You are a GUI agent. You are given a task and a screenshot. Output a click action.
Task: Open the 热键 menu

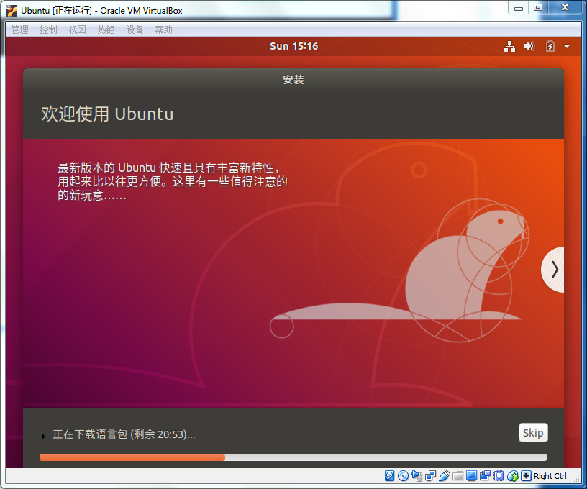(106, 29)
